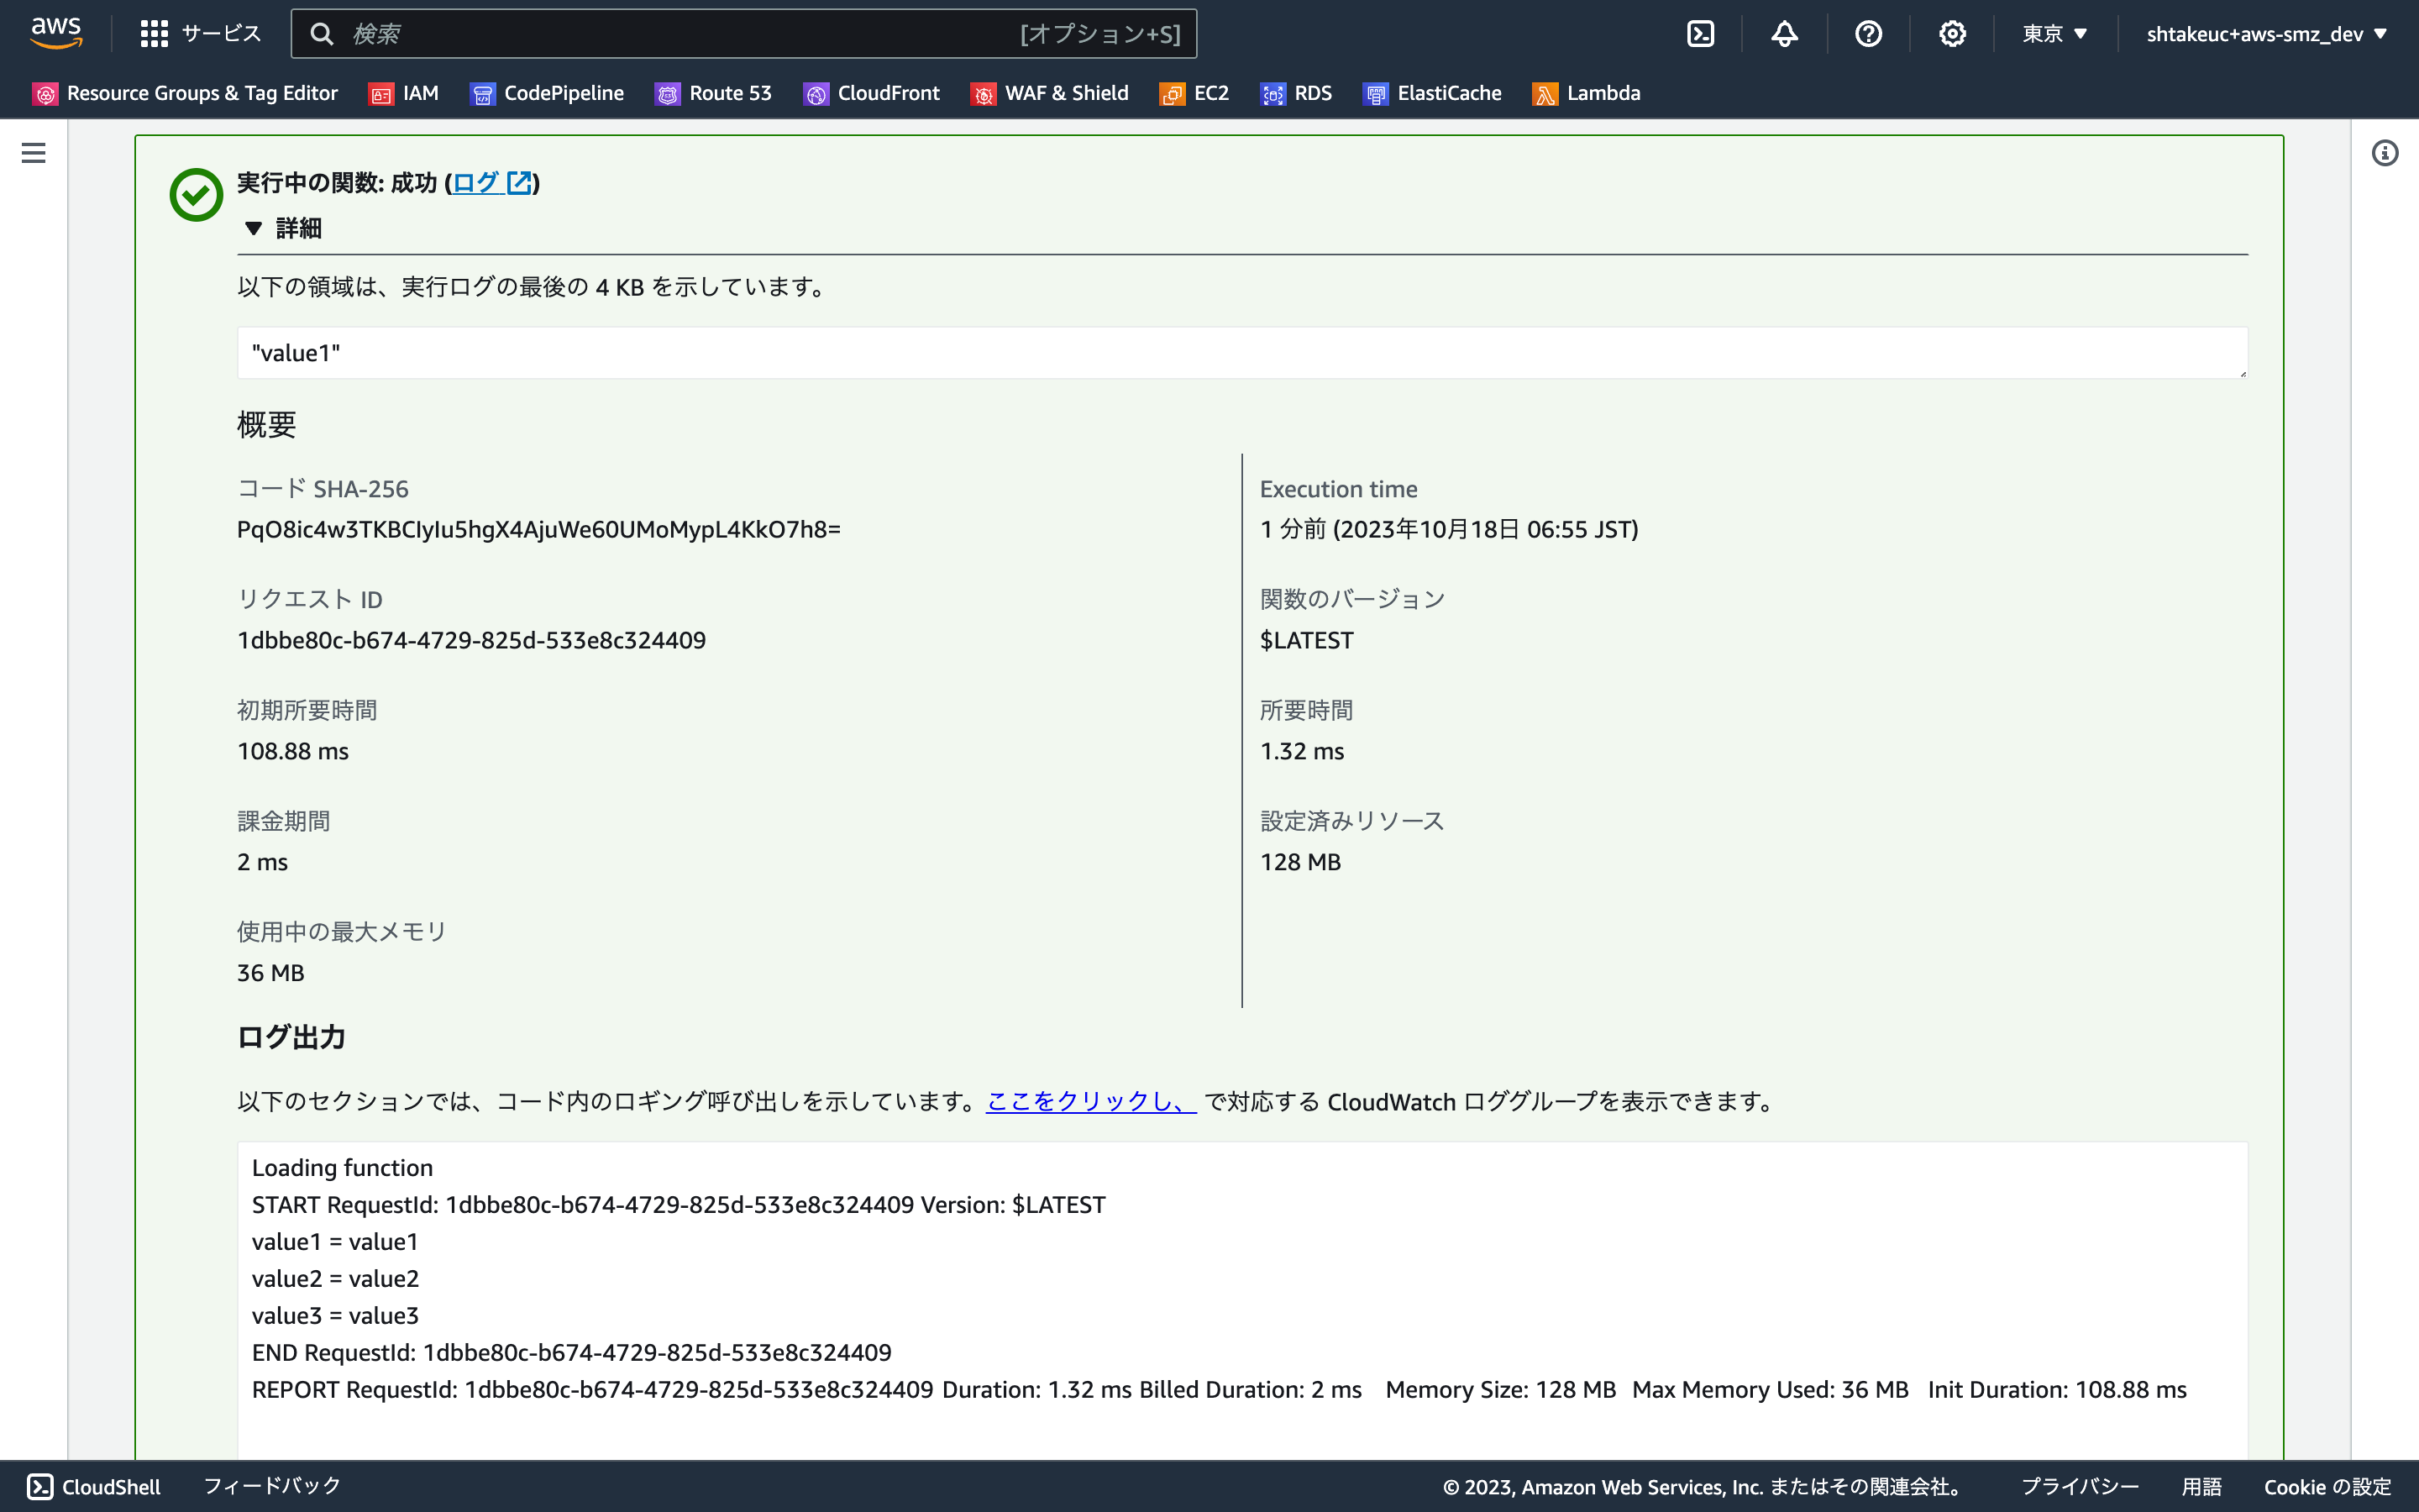Select the リクエスト ID value 1dbbe80c-b674-4729-825d-533e8c324409
The width and height of the screenshot is (2419, 1512).
tap(472, 641)
